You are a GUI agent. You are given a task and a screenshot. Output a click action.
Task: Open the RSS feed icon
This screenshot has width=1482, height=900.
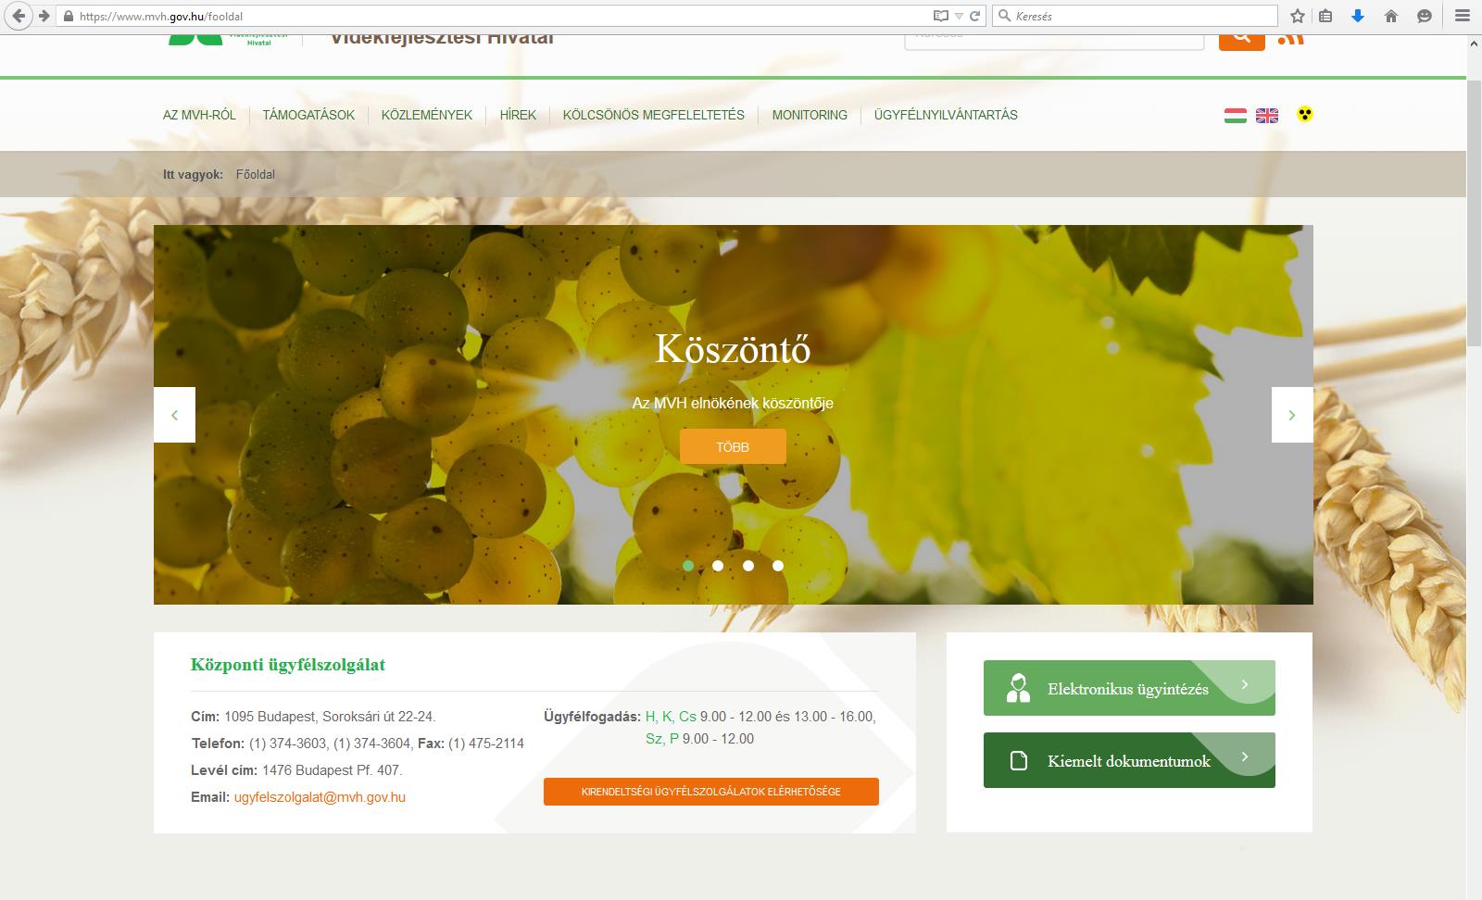1291,38
